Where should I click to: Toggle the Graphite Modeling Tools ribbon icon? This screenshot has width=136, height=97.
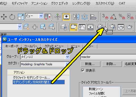click(73, 27)
